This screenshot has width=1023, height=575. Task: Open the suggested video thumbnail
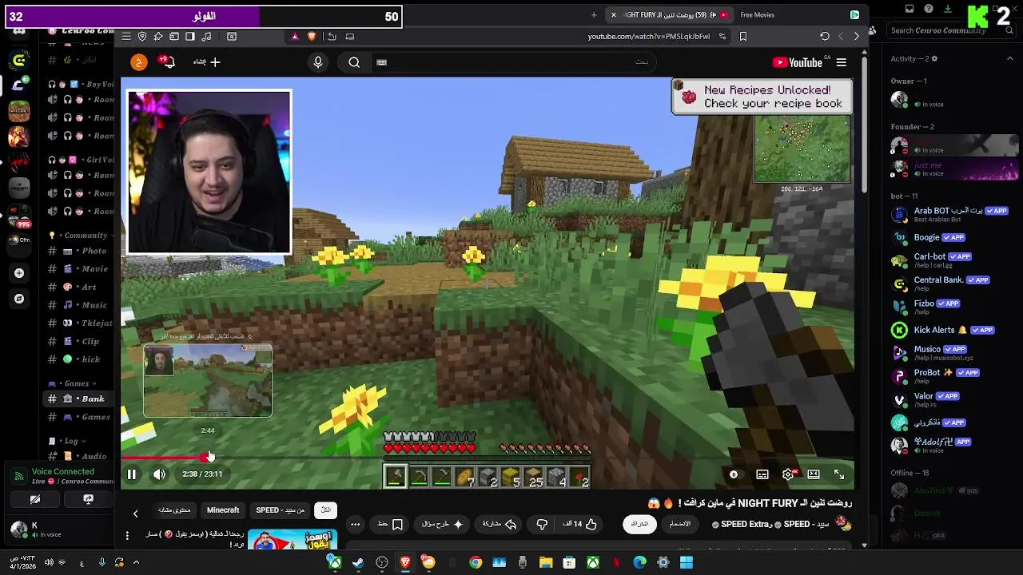tap(292, 541)
